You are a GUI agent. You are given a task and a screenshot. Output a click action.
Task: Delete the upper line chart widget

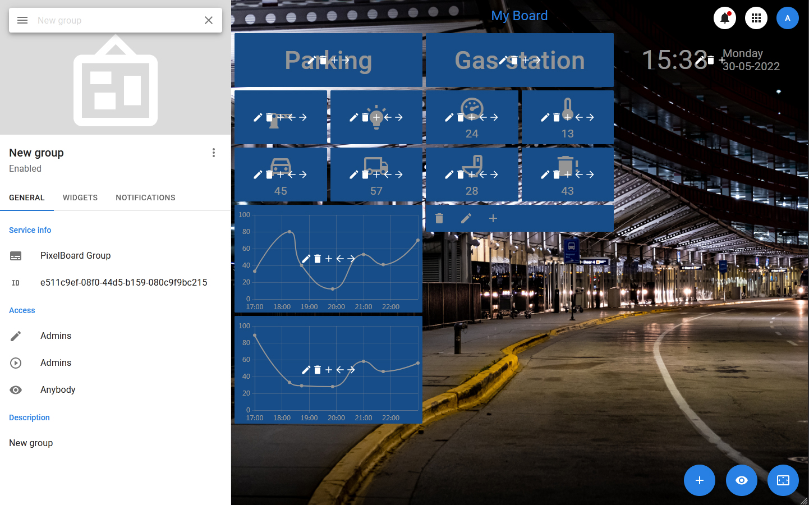318,259
